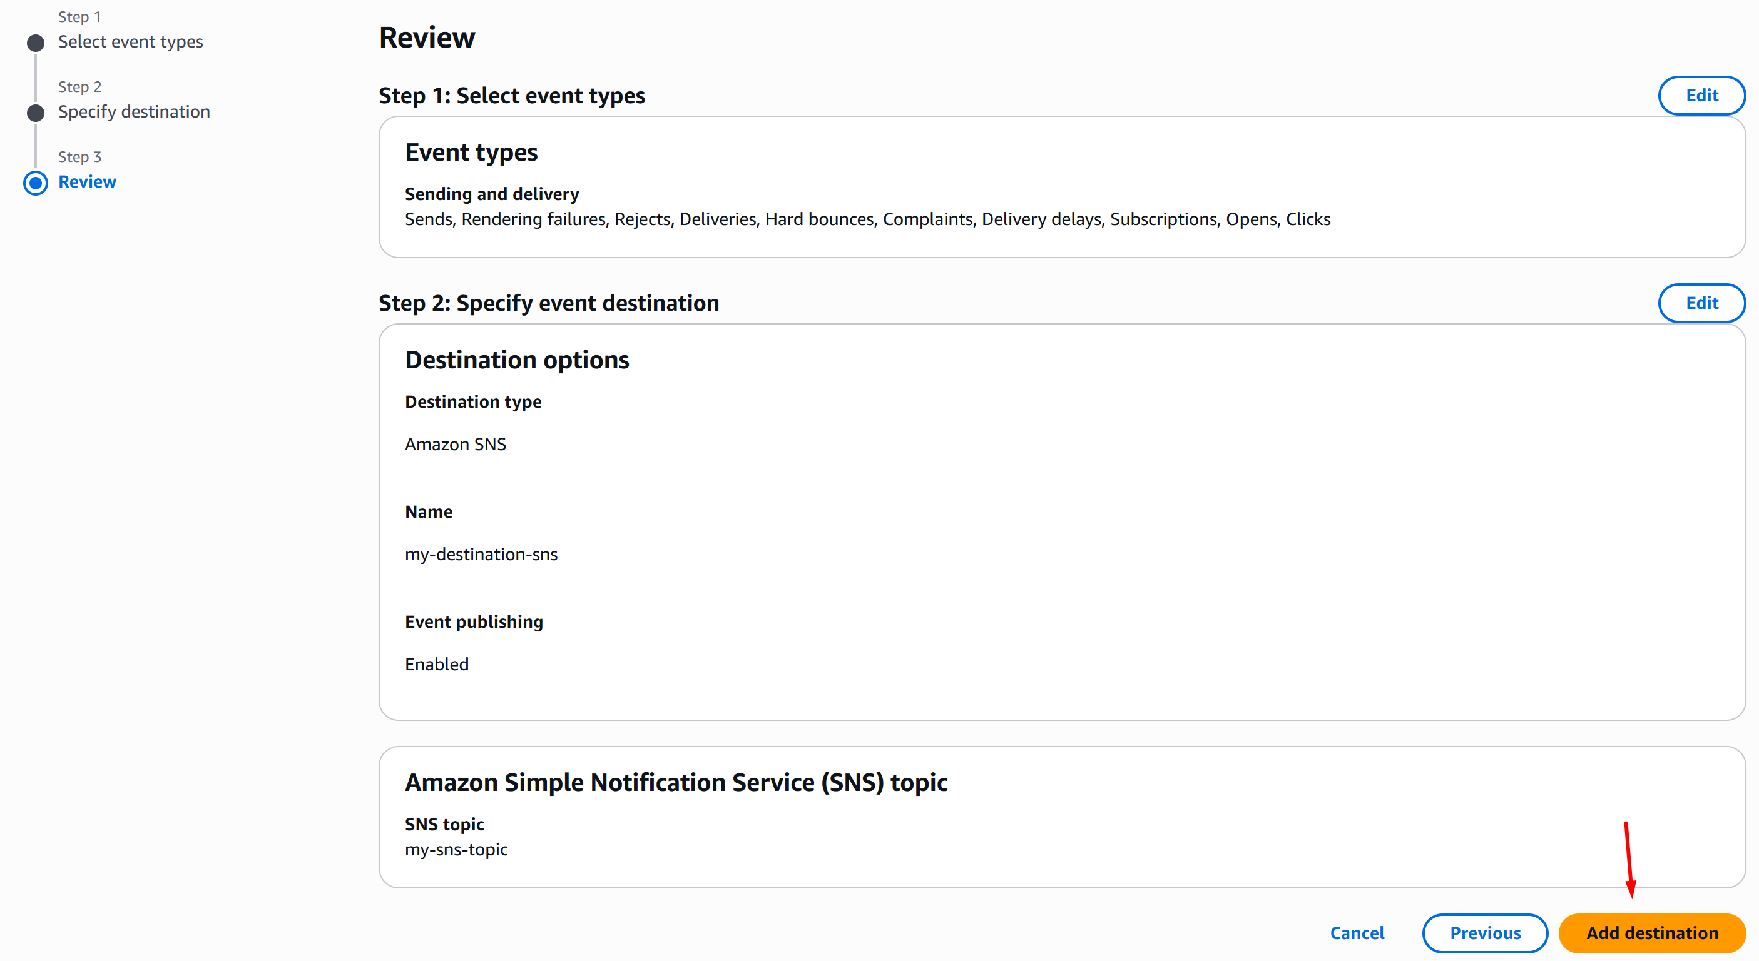Screen dimensions: 1759x961
Task: Edit Step 1 event types
Action: click(1701, 96)
